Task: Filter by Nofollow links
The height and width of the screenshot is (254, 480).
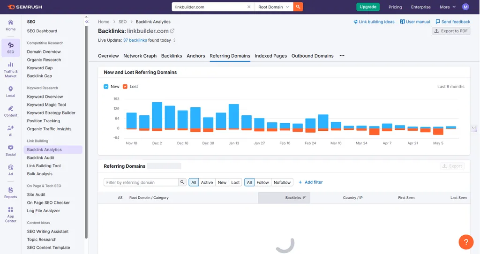Action: [x=282, y=182]
